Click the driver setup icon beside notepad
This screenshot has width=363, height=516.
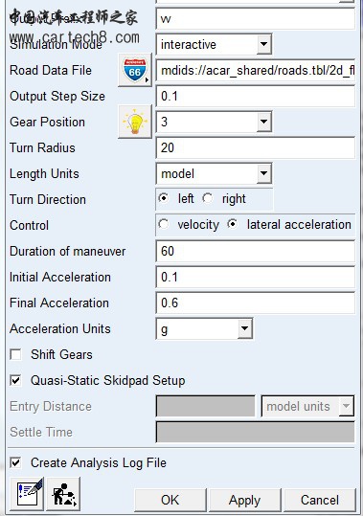pos(63,493)
